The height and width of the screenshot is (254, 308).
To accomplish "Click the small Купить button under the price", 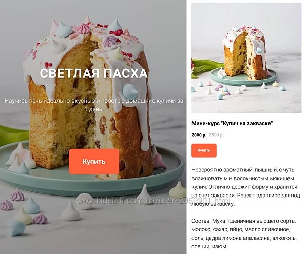I will pyautogui.click(x=204, y=150).
